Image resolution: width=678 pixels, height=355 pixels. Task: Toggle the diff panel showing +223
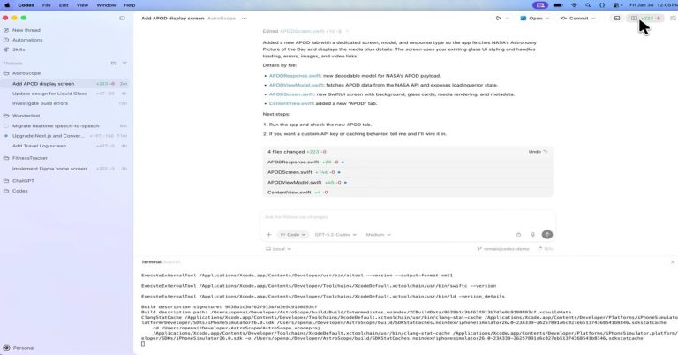pyautogui.click(x=645, y=19)
